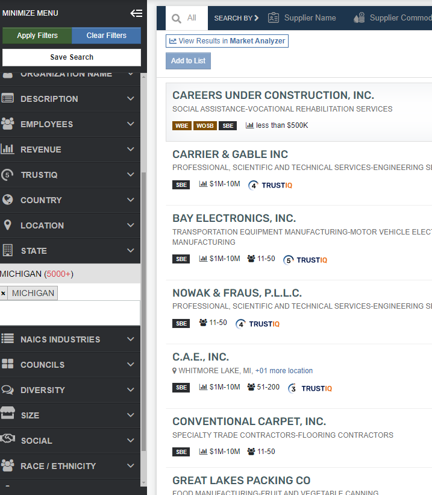This screenshot has width=432, height=495.
Task: Collapse the State filter chevron
Action: (131, 250)
